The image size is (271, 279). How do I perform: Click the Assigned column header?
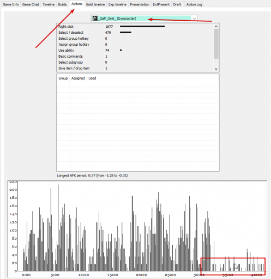(78, 78)
